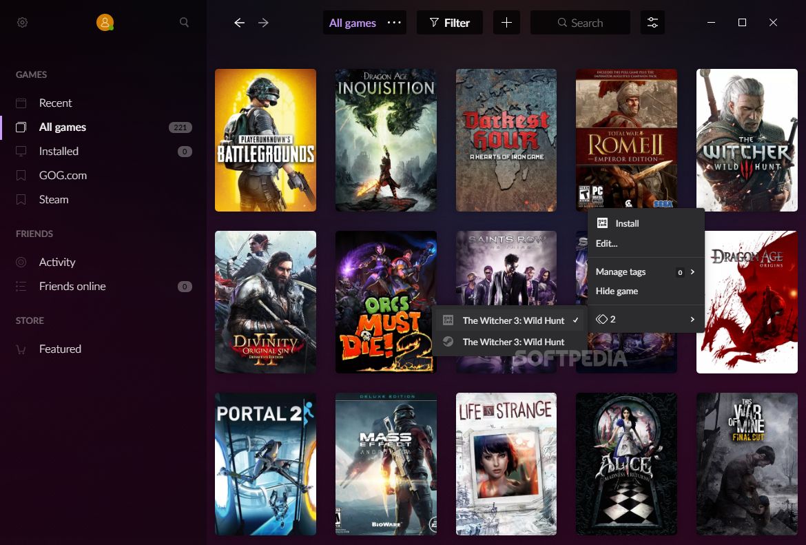Open settings gear in sidebar

[x=22, y=23]
